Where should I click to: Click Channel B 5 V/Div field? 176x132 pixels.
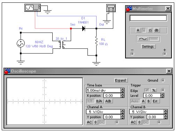tap(147, 112)
